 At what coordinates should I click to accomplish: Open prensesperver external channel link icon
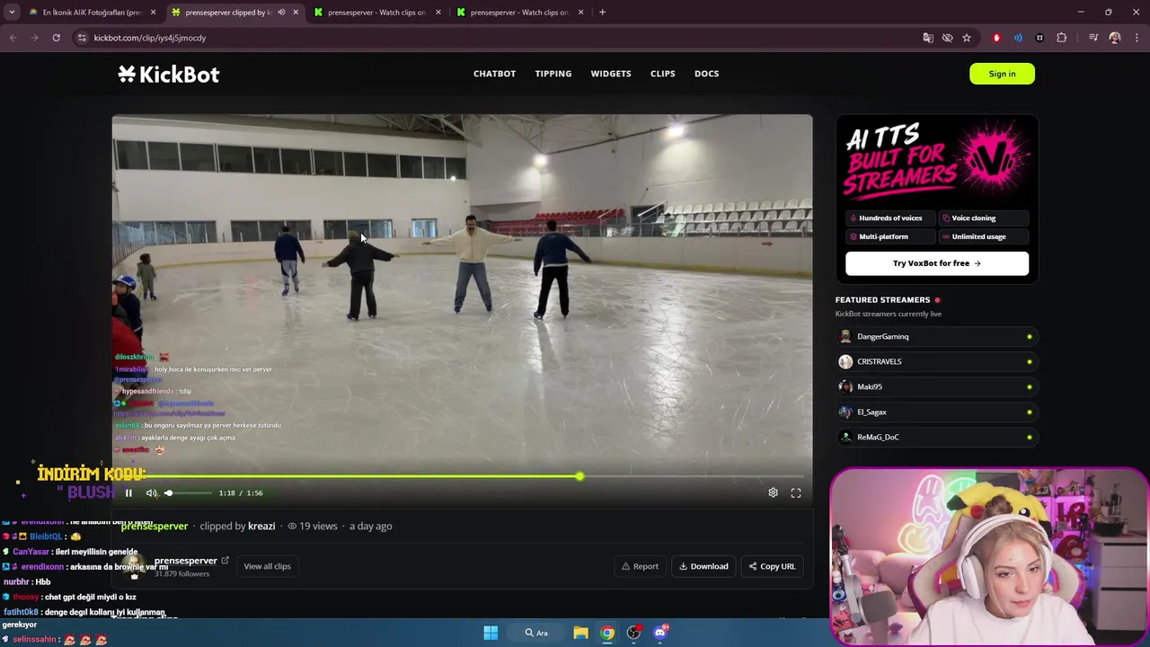click(x=225, y=561)
